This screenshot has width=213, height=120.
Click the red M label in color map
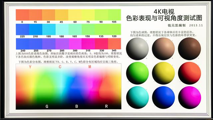tap(90, 67)
